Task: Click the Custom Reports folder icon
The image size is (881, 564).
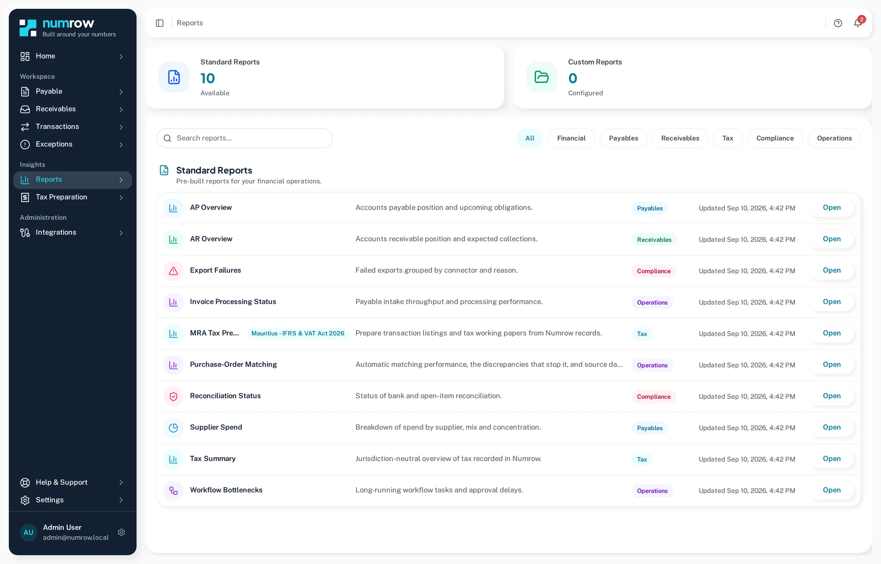Action: (541, 77)
